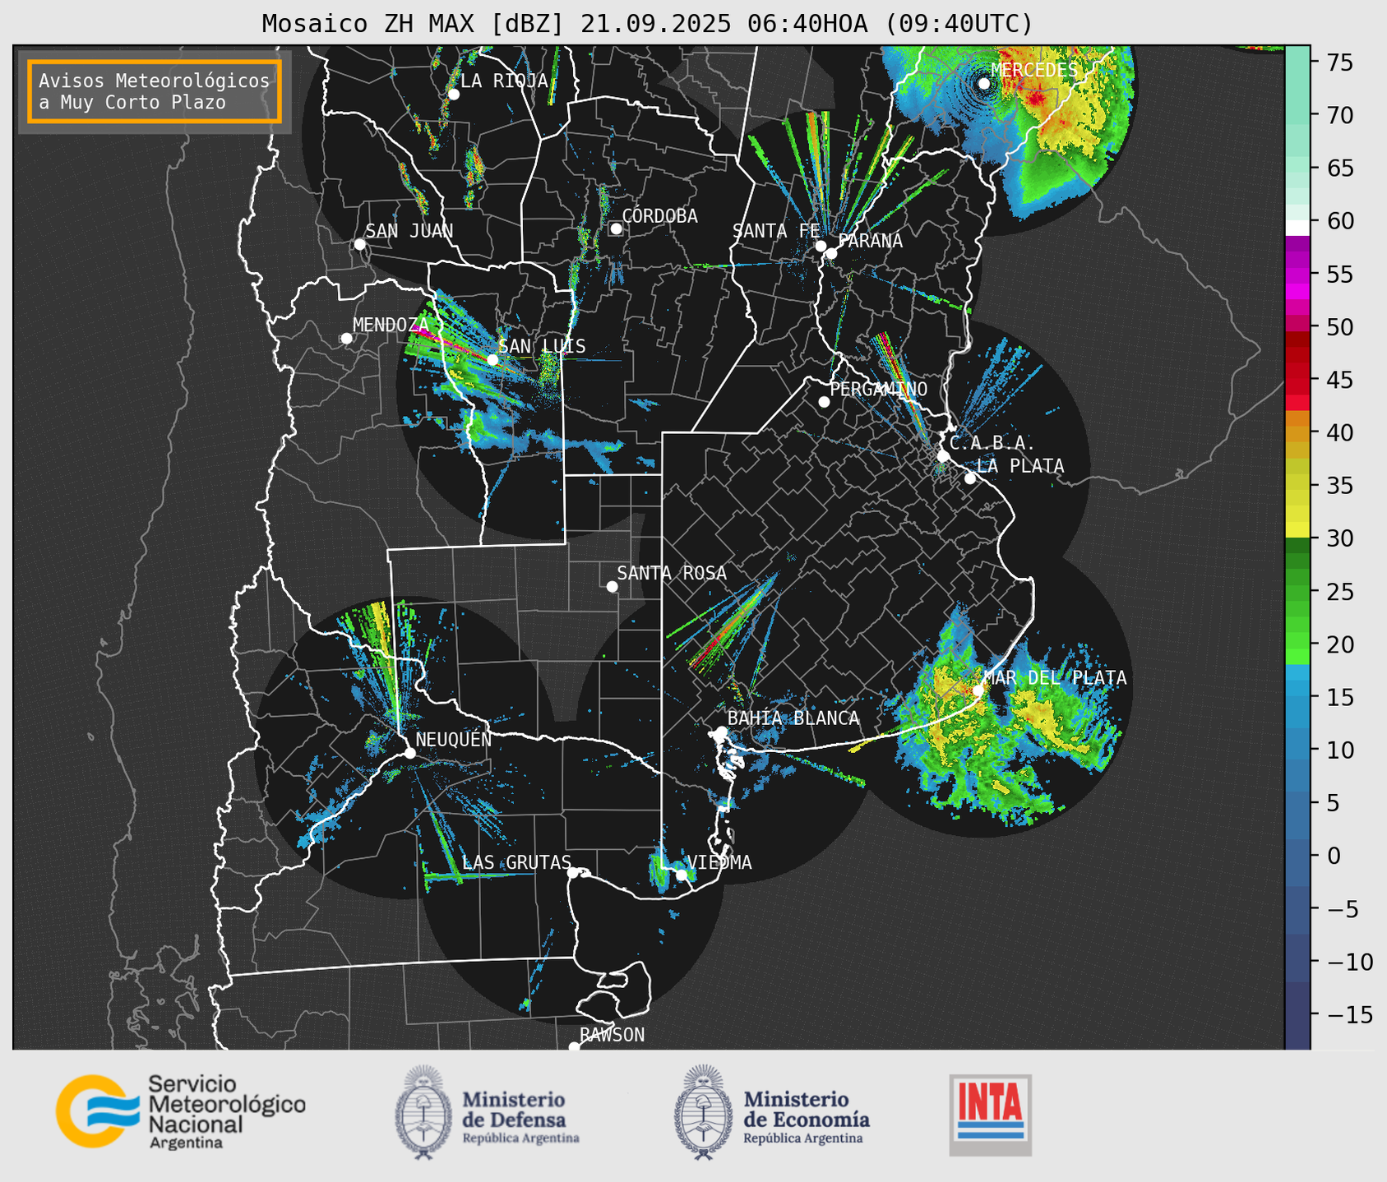Click the PERGAMINO label text
This screenshot has height=1182, width=1387.
coord(879,389)
